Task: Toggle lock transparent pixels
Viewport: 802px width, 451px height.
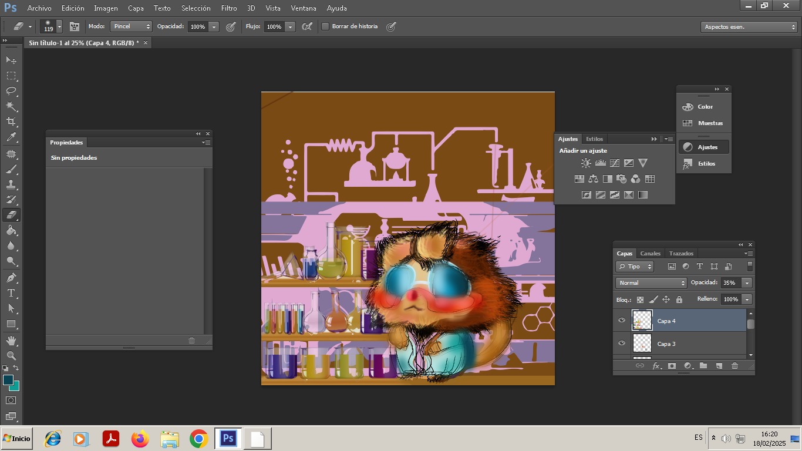Action: [640, 299]
